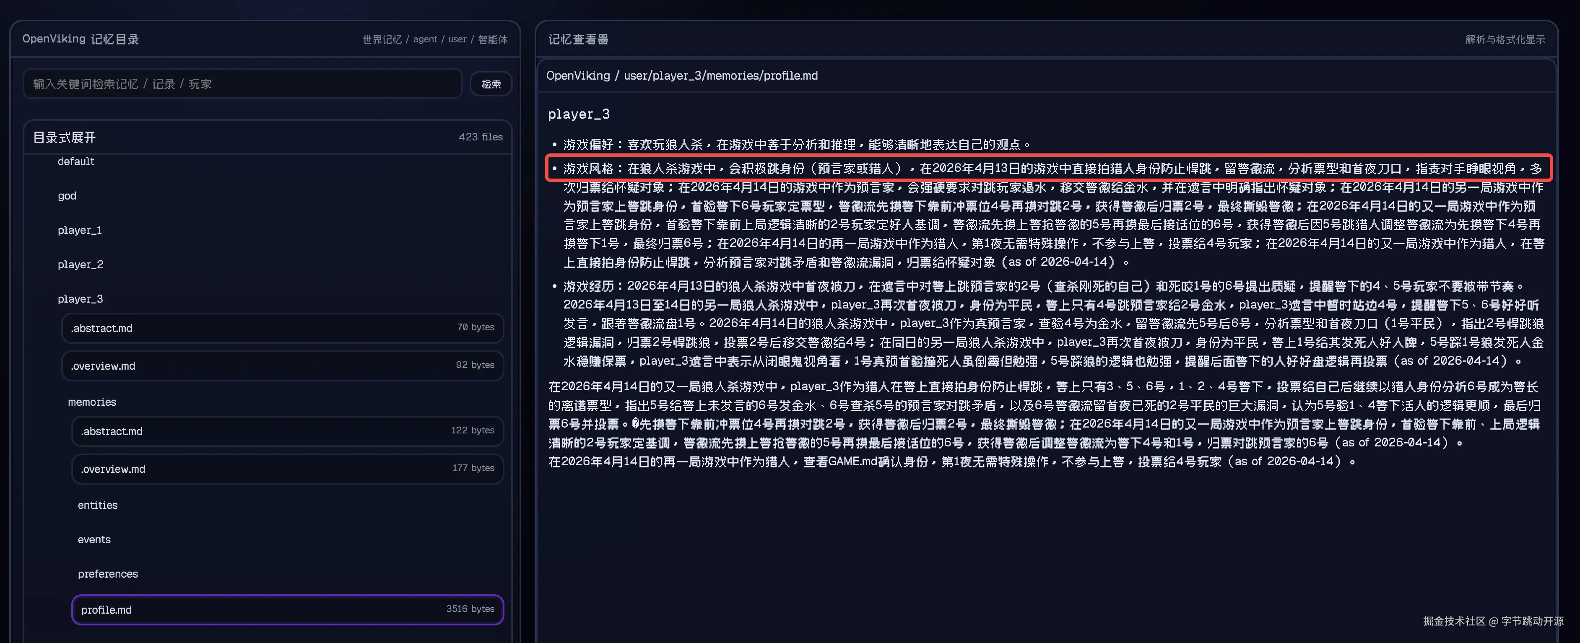Open the default folder in the directory tree
This screenshot has height=643, width=1580.
click(x=76, y=161)
